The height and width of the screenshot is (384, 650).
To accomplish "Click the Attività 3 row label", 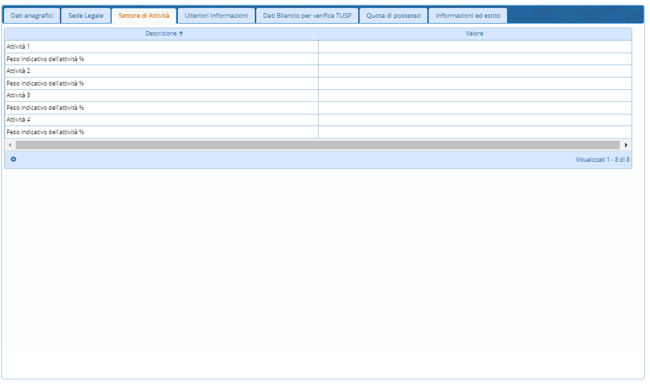I will (x=18, y=95).
